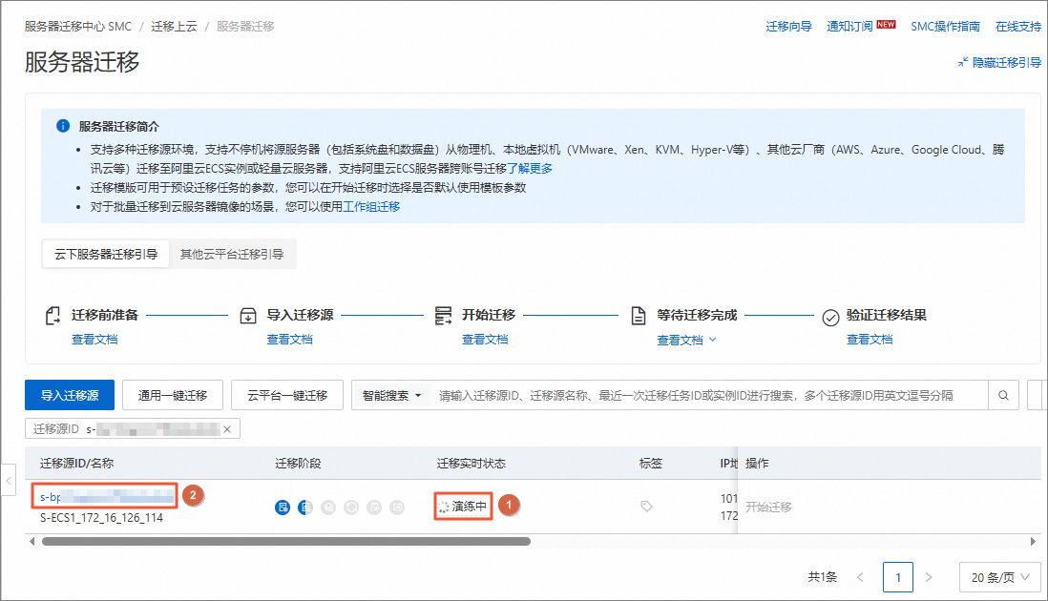Click the sixth greyed migration stage icon
The height and width of the screenshot is (601, 1048).
(x=397, y=508)
